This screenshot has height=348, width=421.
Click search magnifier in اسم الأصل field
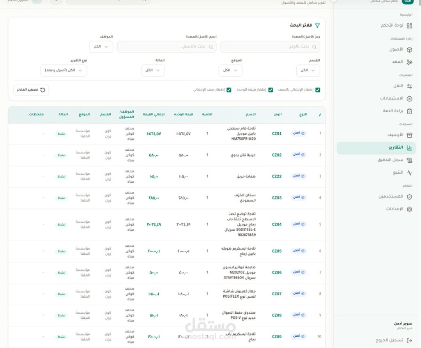tap(211, 47)
